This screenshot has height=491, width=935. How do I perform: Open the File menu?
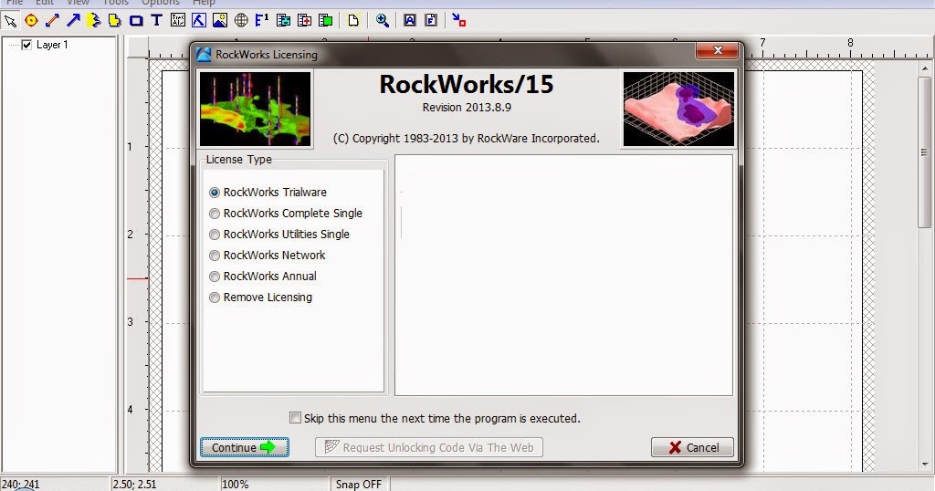15,3
